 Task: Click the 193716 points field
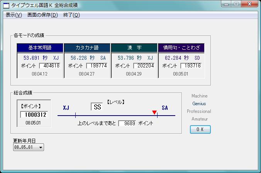191,66
